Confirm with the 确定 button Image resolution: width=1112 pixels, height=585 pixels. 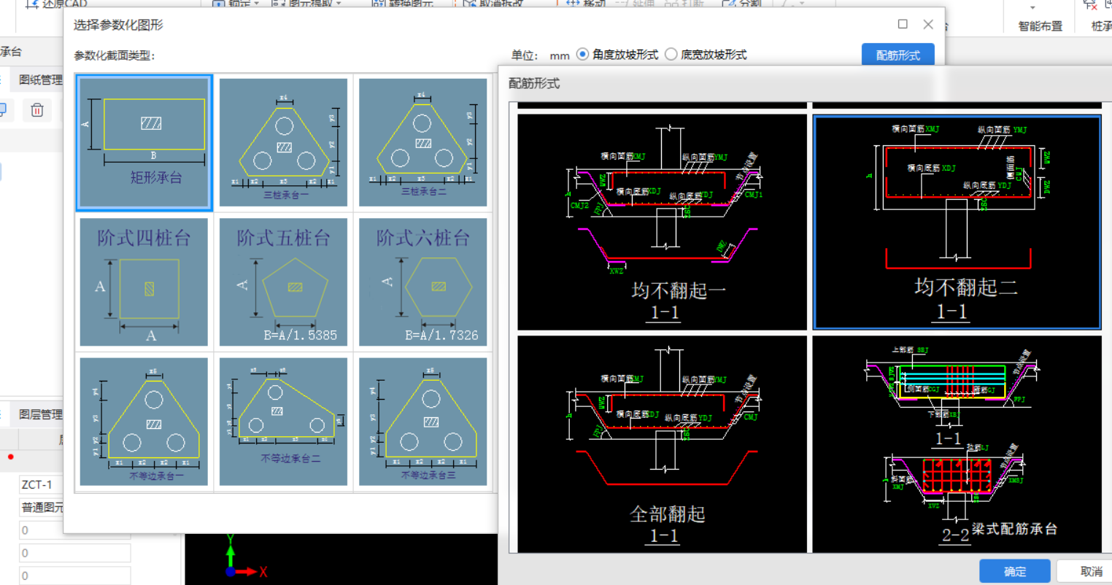click(1014, 571)
